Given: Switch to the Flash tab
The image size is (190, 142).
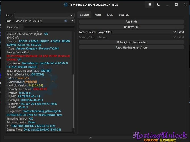Looking at the screenshot, I should coord(98,15).
